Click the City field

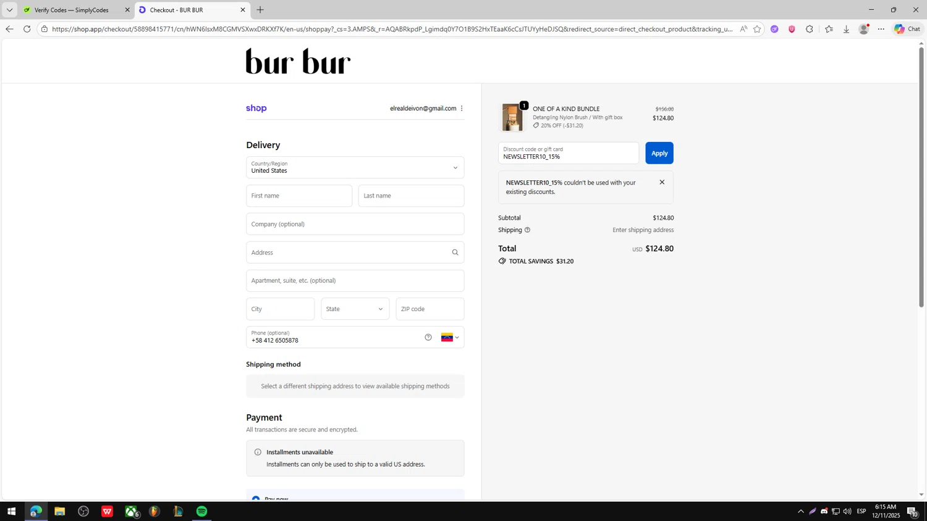(x=280, y=309)
